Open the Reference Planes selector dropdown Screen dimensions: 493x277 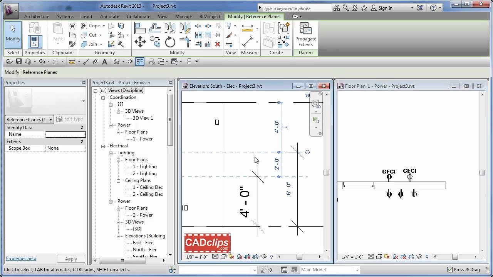50,119
